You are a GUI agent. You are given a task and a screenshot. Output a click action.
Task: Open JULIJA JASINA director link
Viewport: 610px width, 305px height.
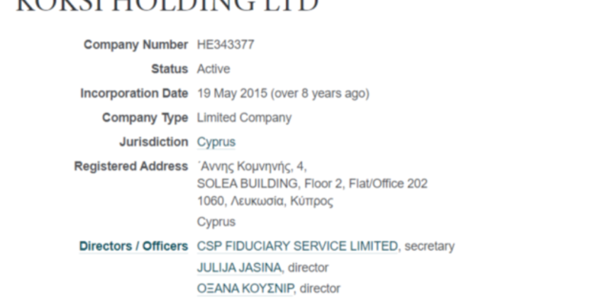pyautogui.click(x=239, y=268)
